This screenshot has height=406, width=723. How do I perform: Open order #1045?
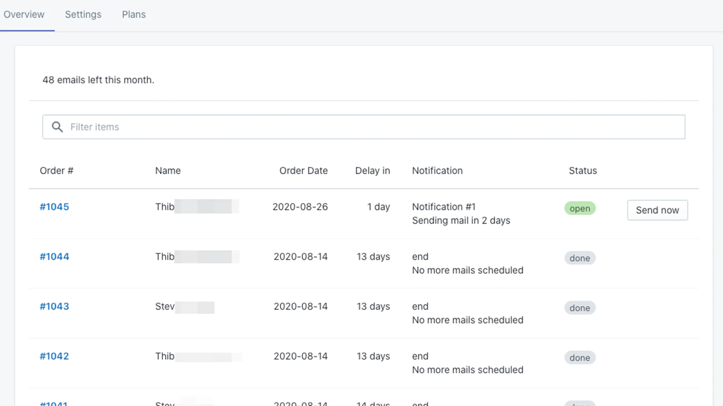click(54, 207)
